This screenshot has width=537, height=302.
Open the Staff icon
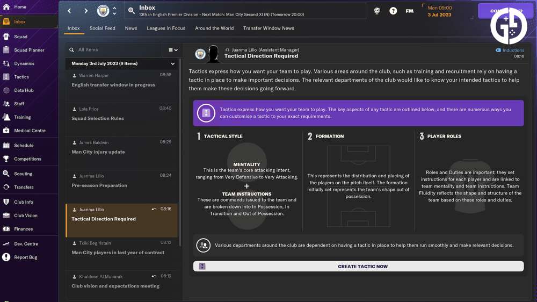click(6, 104)
